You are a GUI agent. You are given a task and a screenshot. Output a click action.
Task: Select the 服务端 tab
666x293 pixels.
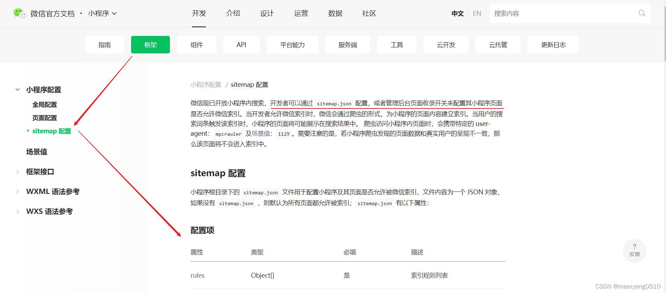[x=348, y=45]
